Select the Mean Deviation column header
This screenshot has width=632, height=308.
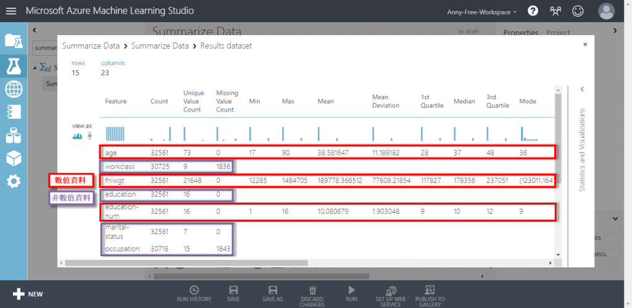(x=386, y=101)
